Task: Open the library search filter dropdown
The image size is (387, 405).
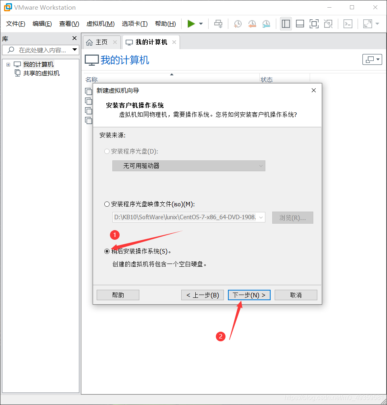Action: point(75,50)
